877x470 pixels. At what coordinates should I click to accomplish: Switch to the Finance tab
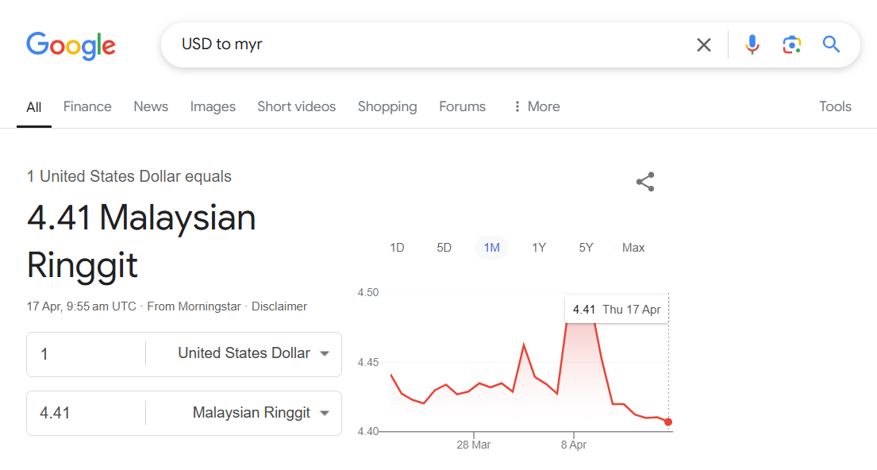87,106
